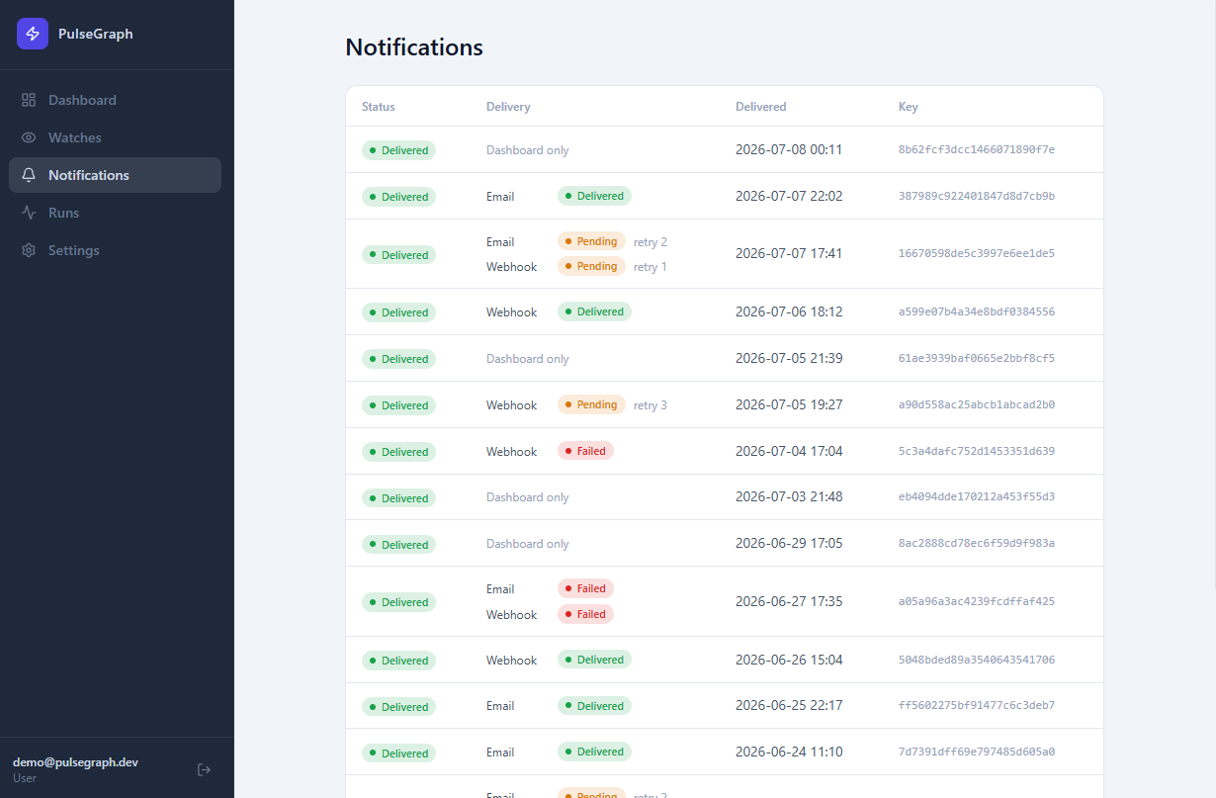Click the Status column header
Image resolution: width=1216 pixels, height=798 pixels.
click(x=379, y=107)
